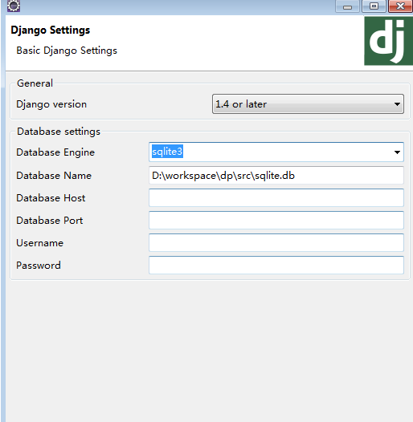Click the Username label

point(40,243)
